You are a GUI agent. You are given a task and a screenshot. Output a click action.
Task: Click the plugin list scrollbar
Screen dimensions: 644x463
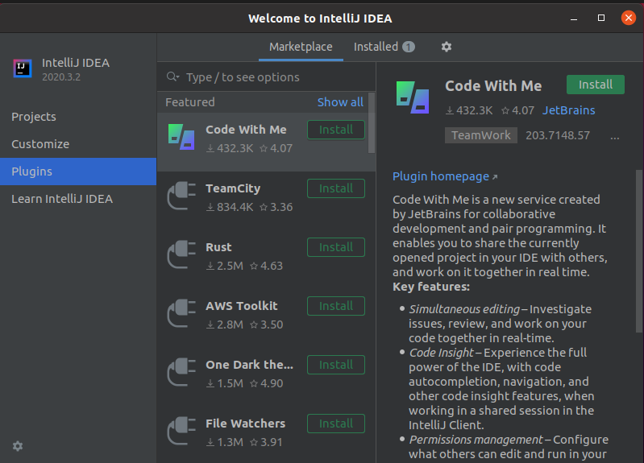(x=372, y=123)
